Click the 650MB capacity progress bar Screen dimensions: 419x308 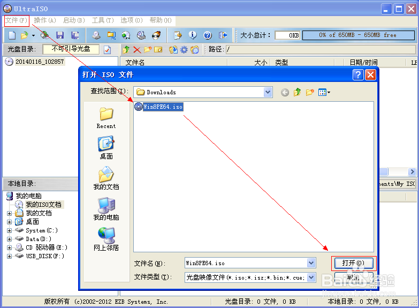click(359, 35)
